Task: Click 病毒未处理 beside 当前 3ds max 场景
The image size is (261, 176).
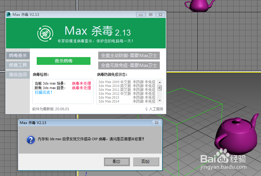Action: pos(82,83)
